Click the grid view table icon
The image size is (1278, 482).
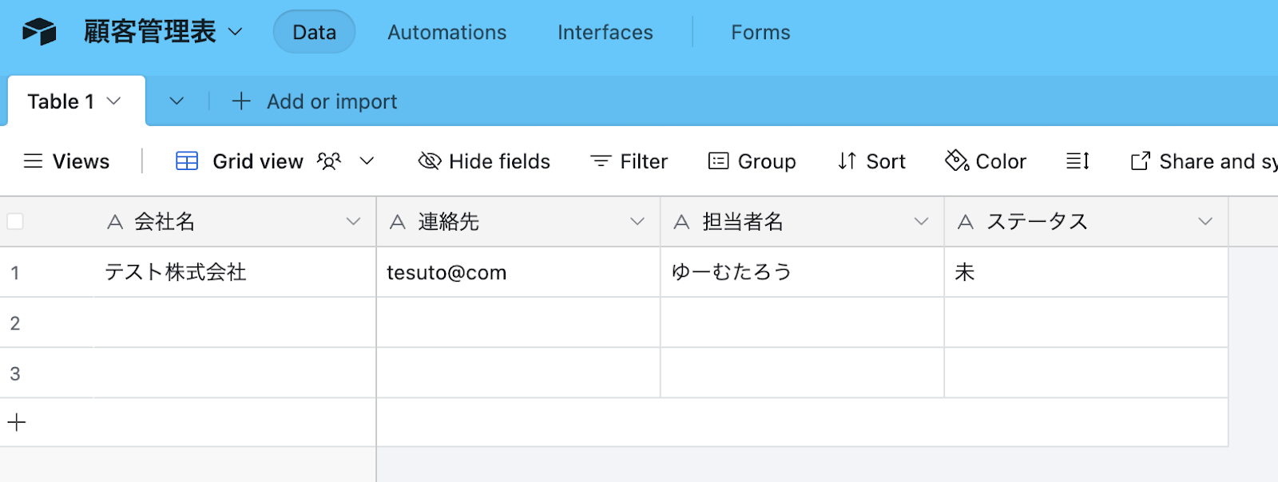[187, 161]
